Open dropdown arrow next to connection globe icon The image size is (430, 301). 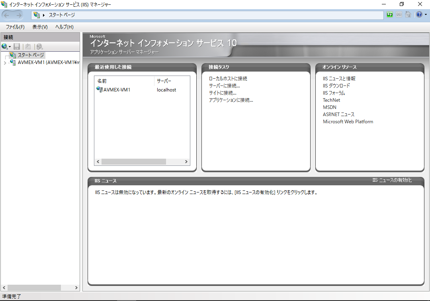(x=10, y=47)
